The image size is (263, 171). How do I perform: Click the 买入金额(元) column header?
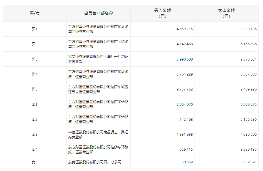click(162, 13)
